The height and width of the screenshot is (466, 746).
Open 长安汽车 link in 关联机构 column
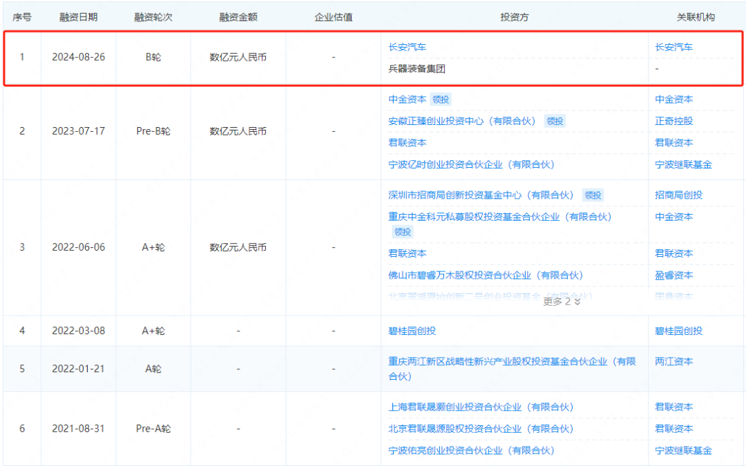pyautogui.click(x=673, y=47)
